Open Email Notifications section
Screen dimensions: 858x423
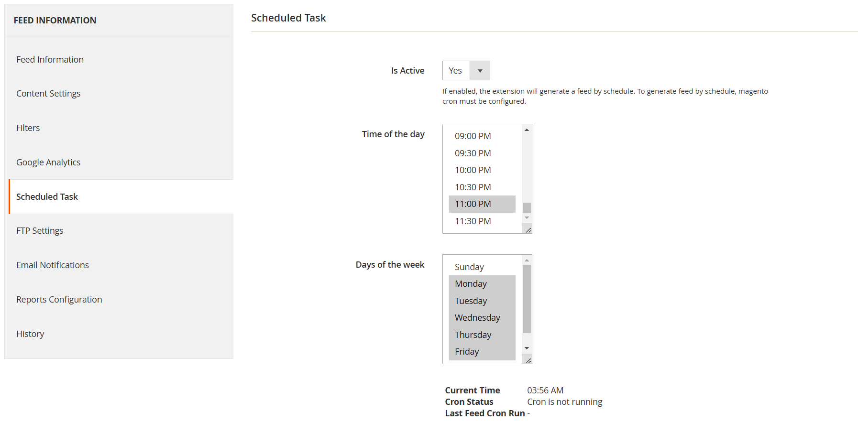pos(53,265)
